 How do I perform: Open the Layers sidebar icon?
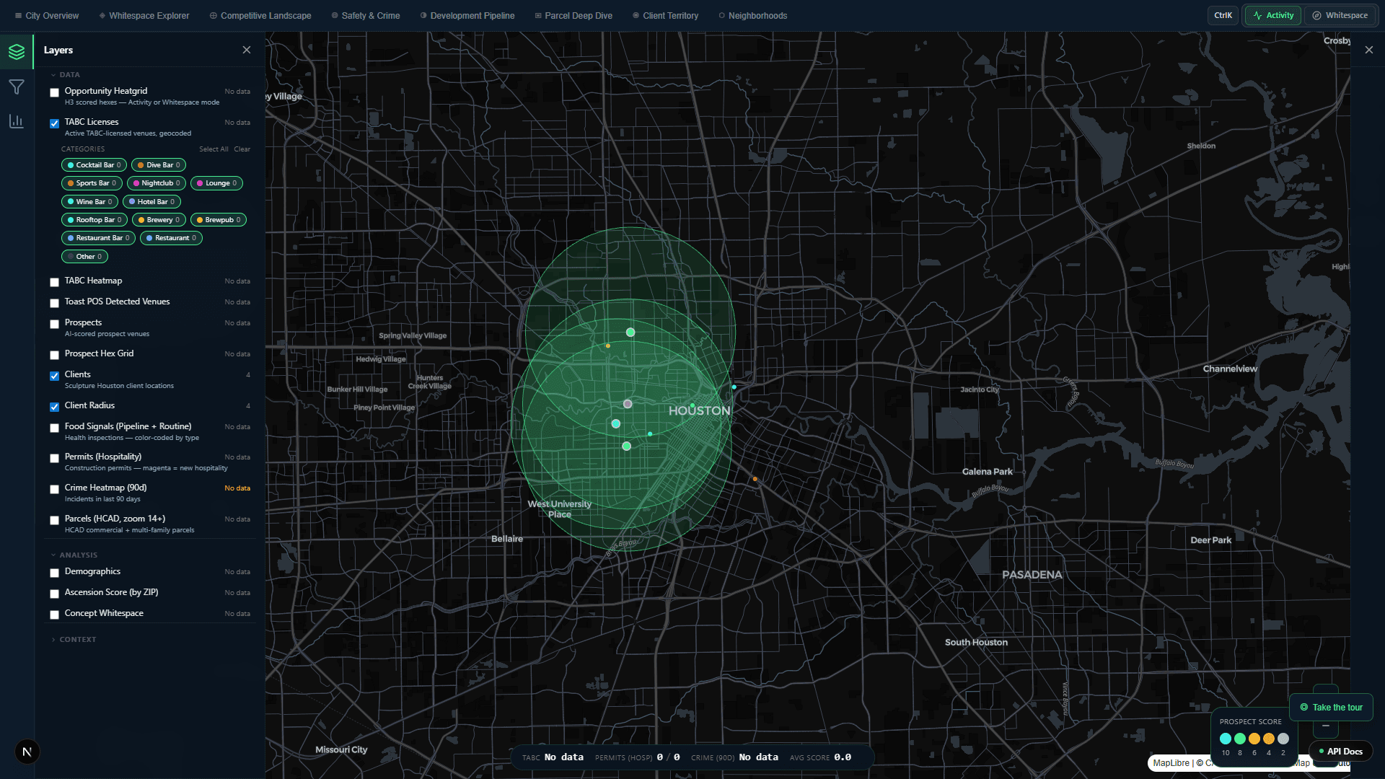(x=17, y=51)
